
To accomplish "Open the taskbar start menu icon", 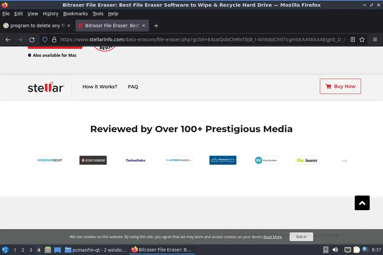I will point(5,250).
